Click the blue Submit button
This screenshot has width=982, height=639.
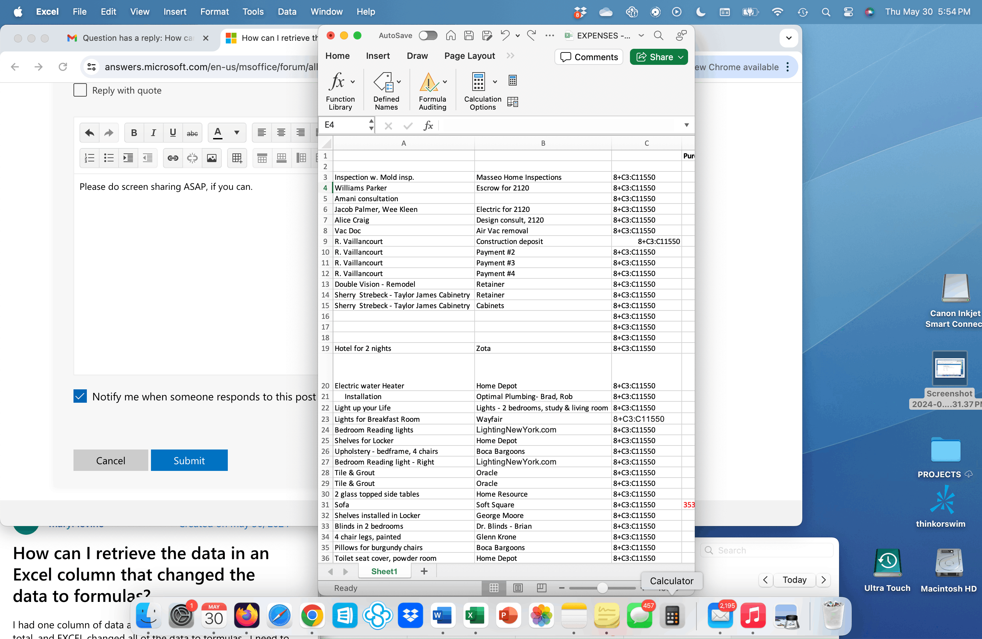[189, 460]
